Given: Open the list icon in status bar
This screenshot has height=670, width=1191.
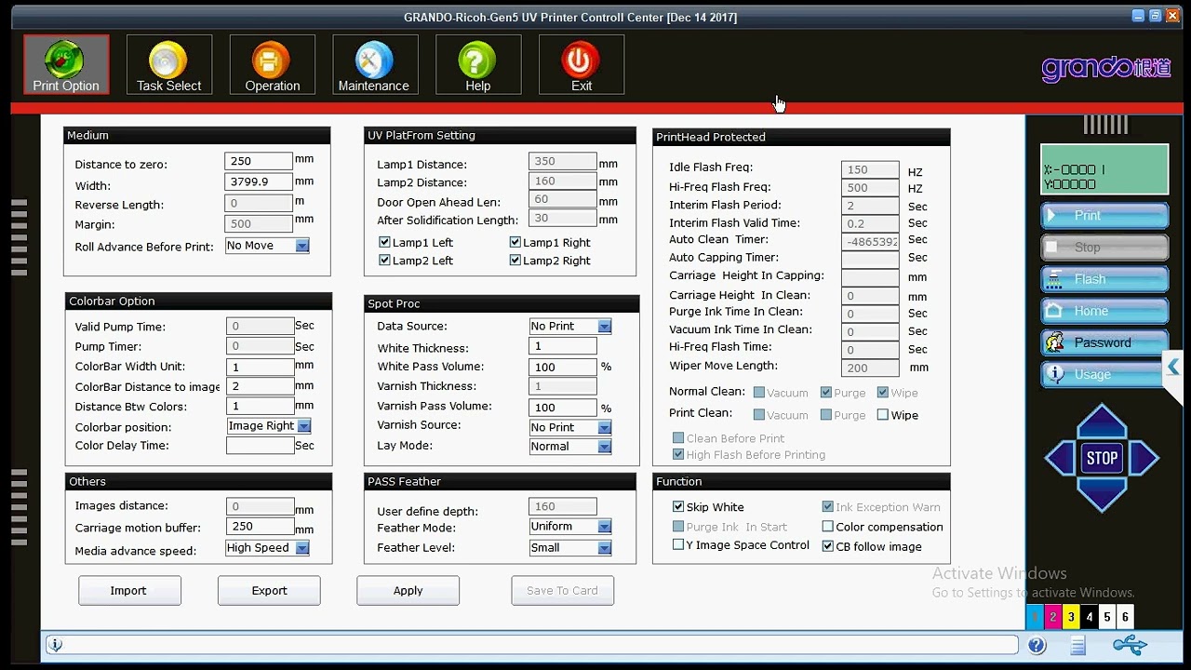Looking at the screenshot, I should pyautogui.click(x=1078, y=645).
